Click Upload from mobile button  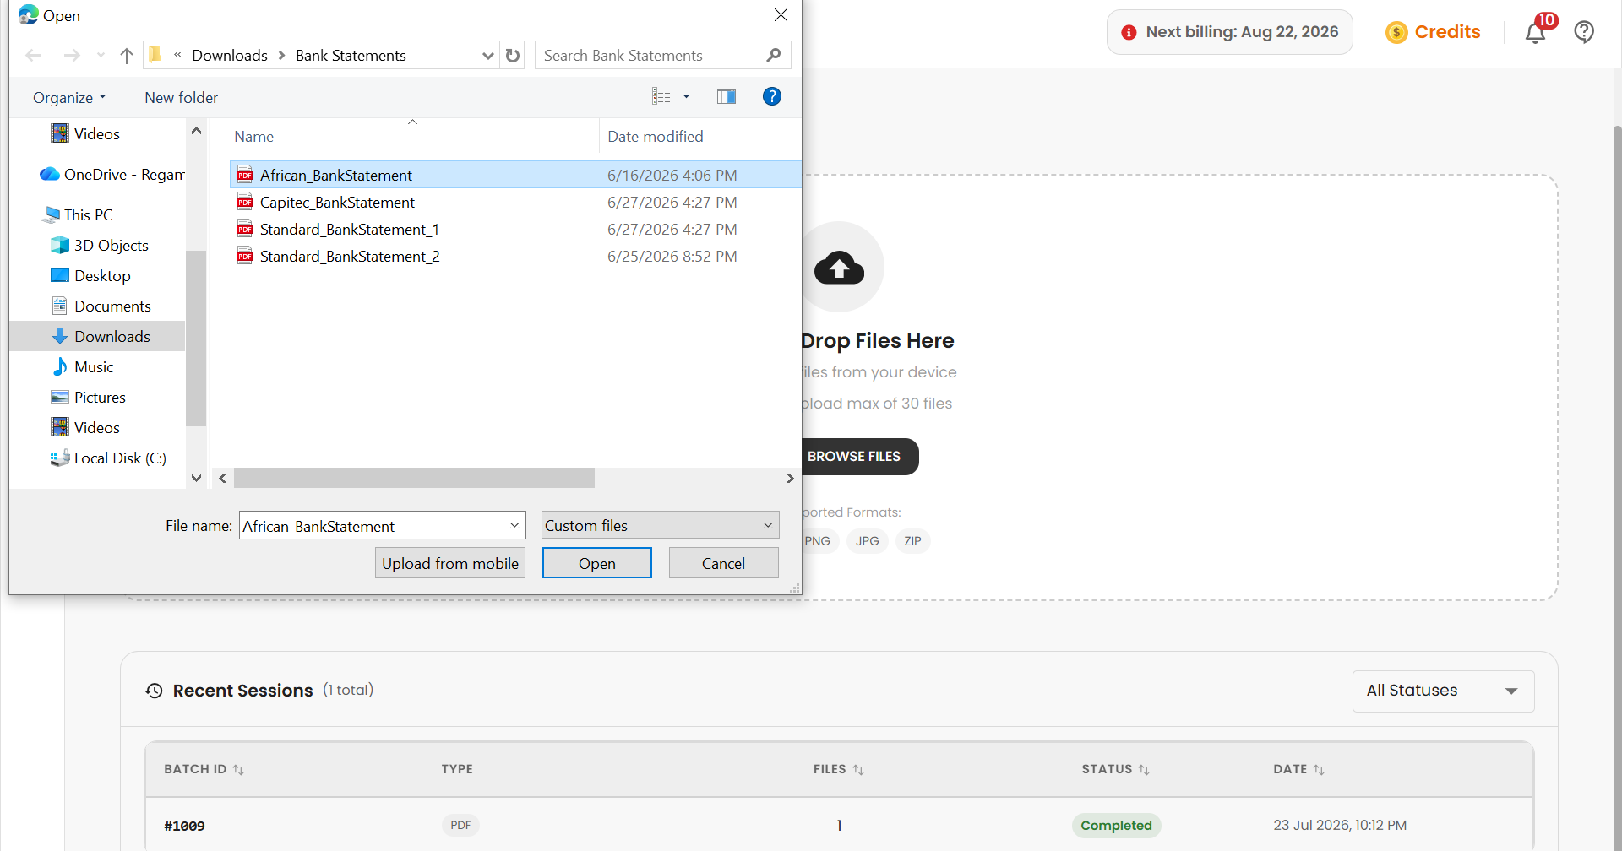point(450,563)
